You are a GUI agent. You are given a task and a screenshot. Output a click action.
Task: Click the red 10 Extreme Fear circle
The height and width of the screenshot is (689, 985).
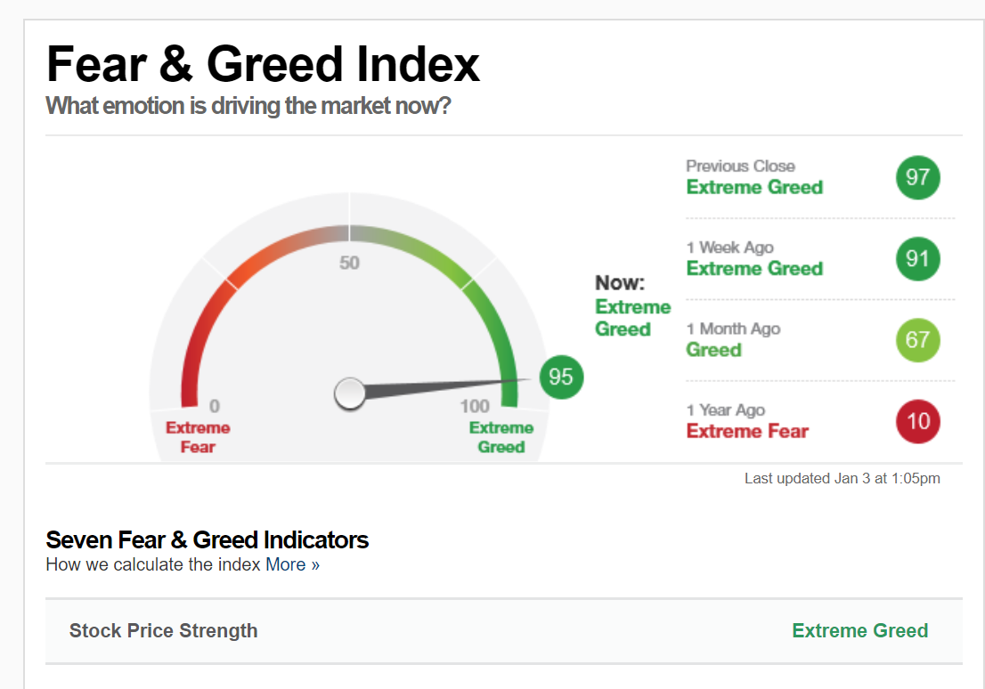pos(917,421)
